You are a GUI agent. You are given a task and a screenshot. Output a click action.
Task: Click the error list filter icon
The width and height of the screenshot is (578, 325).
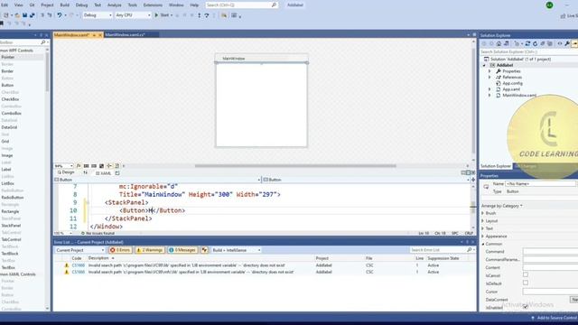205,250
